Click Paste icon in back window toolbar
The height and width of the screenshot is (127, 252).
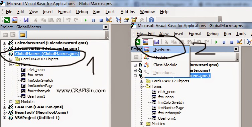51,20
